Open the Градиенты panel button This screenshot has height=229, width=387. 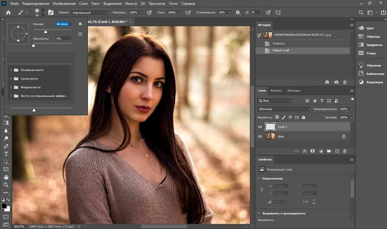[371, 45]
